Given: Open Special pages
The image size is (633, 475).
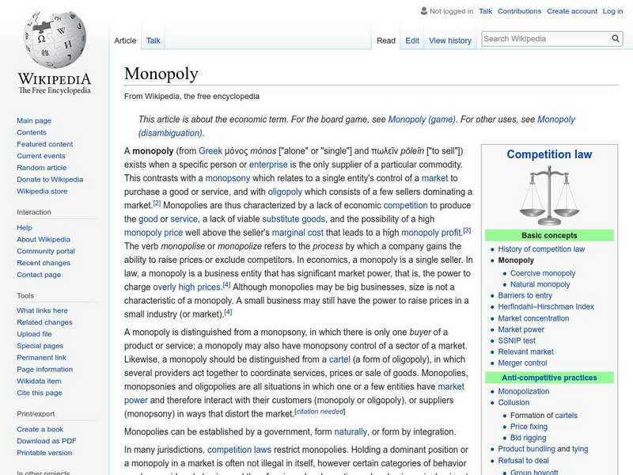Looking at the screenshot, I should coord(40,346).
